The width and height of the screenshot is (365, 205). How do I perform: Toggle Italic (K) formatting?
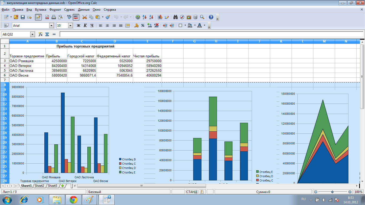click(85, 25)
